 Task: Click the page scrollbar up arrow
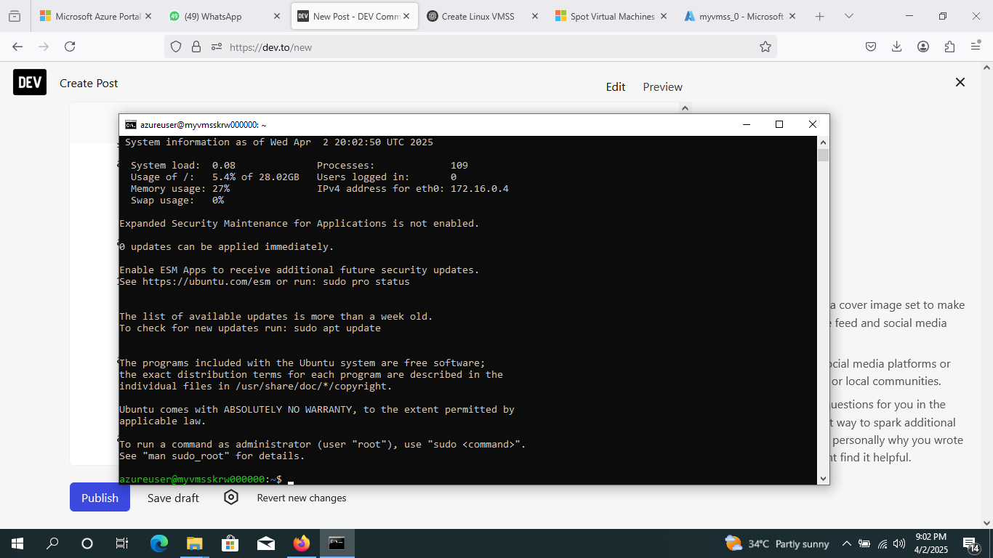(x=986, y=67)
